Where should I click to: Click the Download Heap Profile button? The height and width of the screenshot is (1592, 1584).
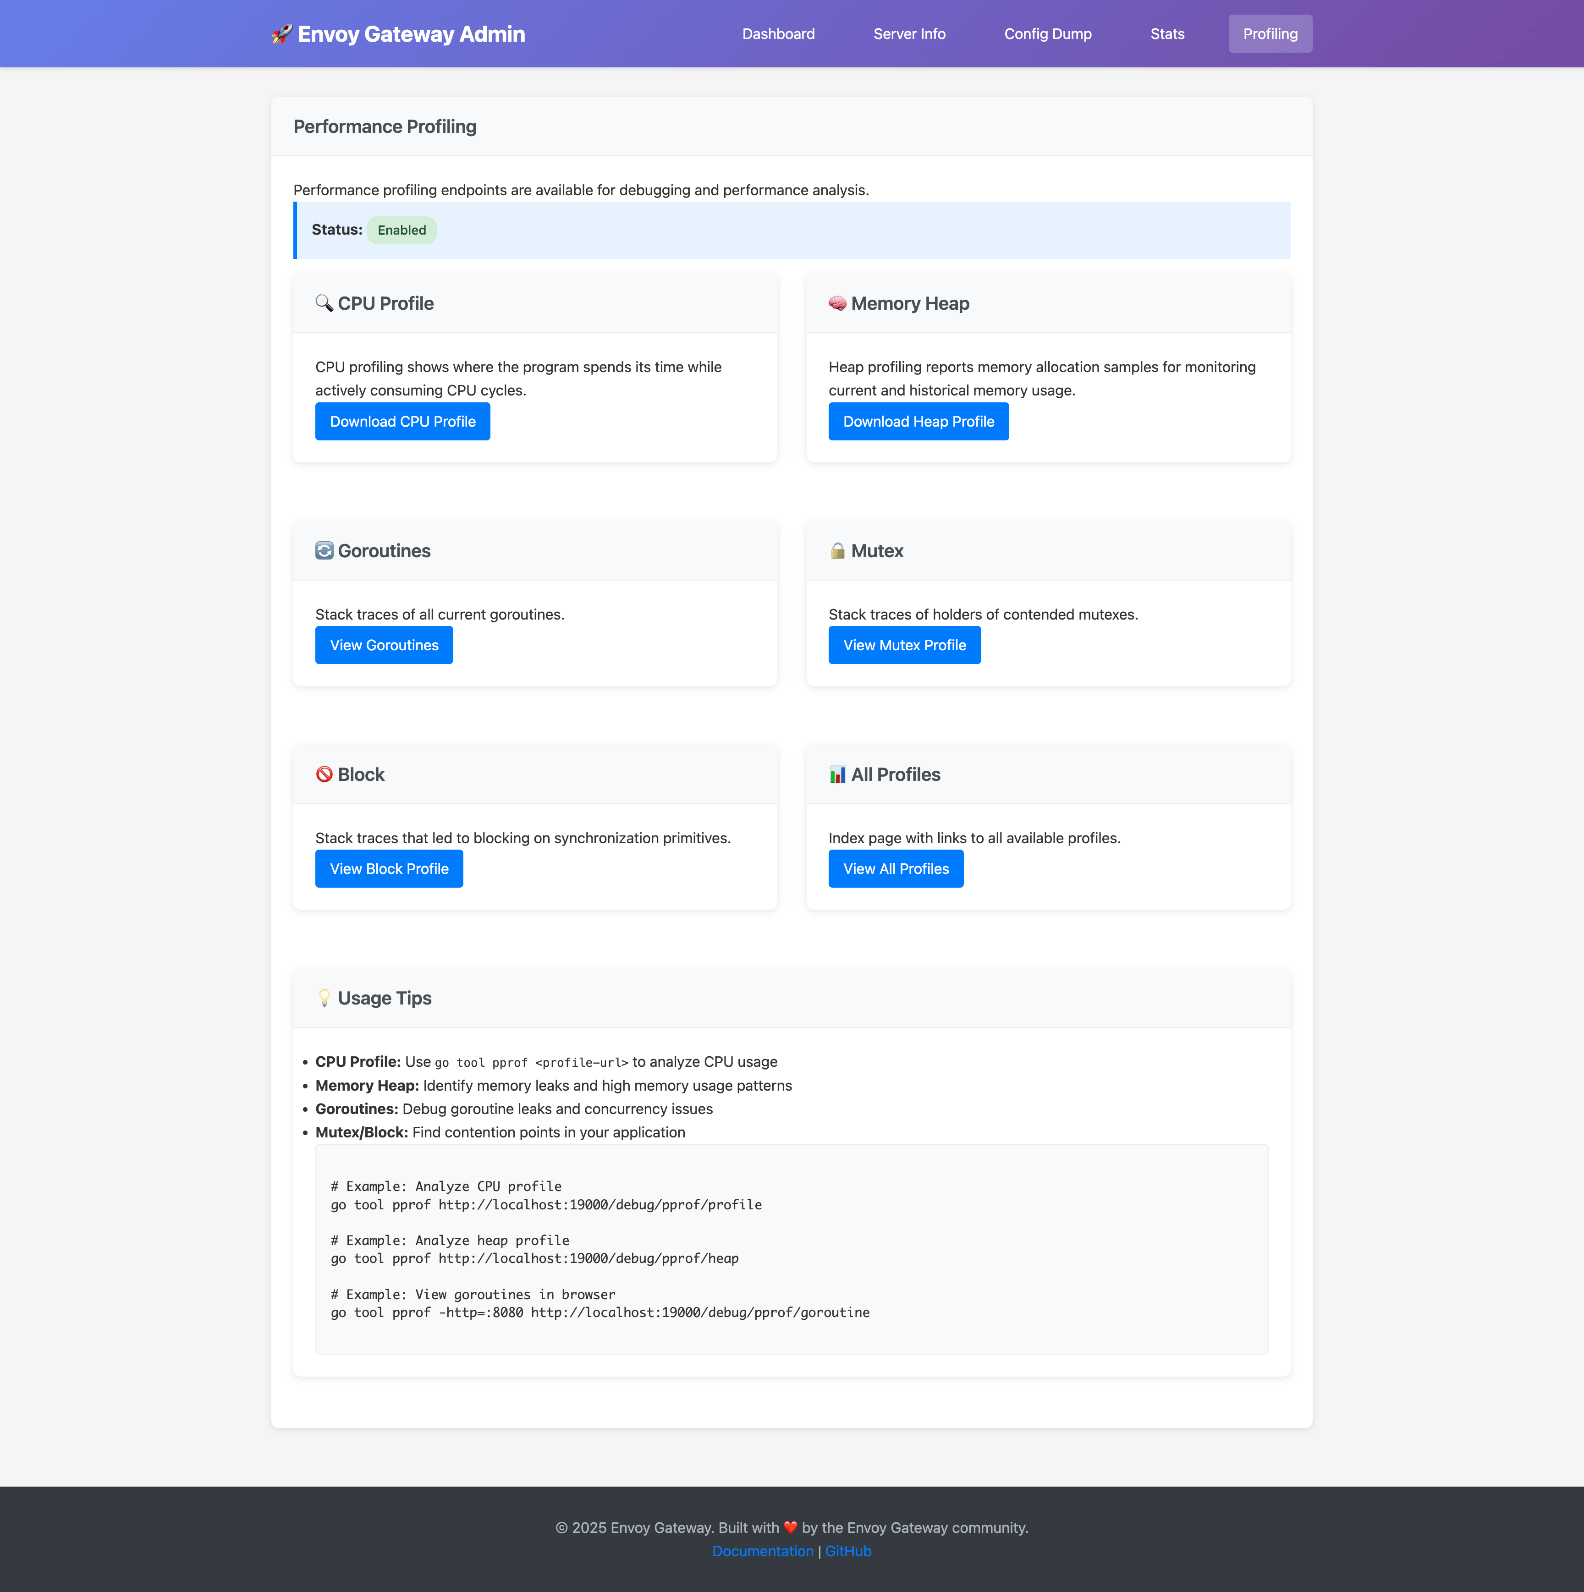tap(918, 421)
